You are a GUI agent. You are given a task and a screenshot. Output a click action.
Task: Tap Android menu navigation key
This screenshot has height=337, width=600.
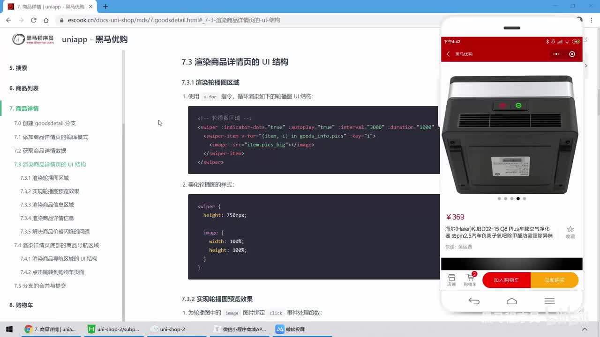point(549,301)
